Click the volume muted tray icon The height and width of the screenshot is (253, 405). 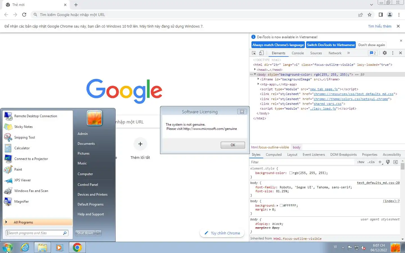[x=363, y=248]
